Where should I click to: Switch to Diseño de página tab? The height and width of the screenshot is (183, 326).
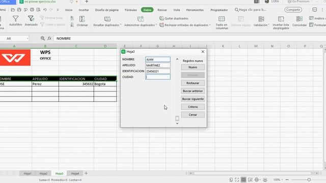click(106, 10)
